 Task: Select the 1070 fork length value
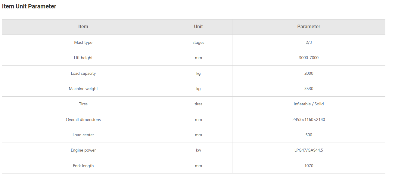point(309,166)
